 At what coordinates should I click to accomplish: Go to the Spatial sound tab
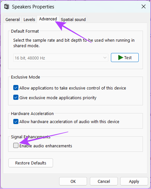coord(73,19)
